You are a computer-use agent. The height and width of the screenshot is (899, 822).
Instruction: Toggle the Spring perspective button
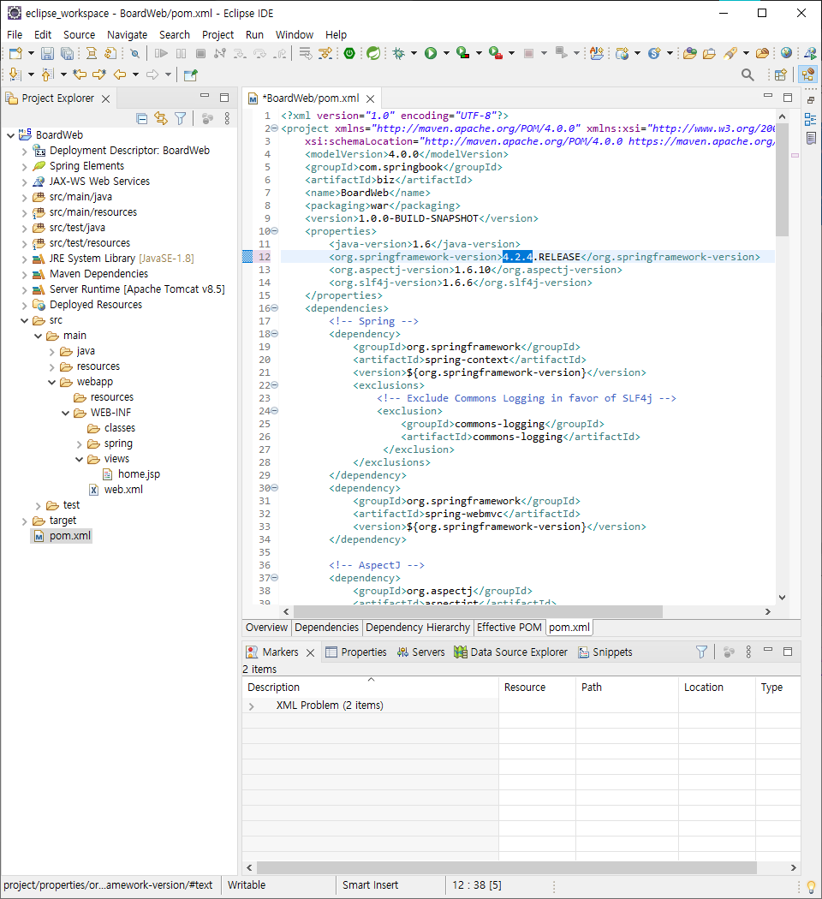tap(807, 74)
